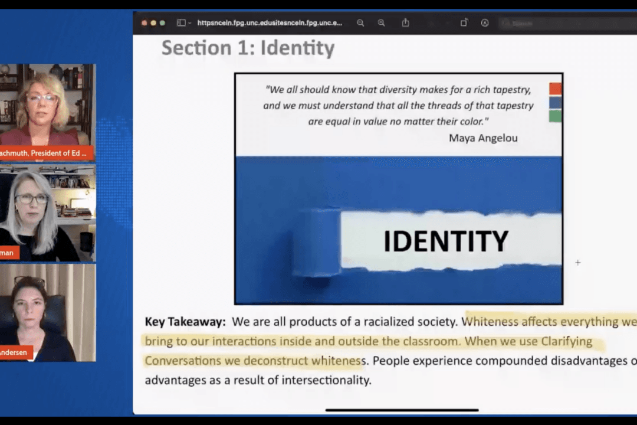Click the Andersen name label
637x425 pixels.
[x=14, y=353]
